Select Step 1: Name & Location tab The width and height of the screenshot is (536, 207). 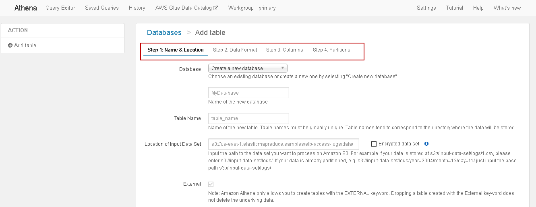[x=176, y=50]
